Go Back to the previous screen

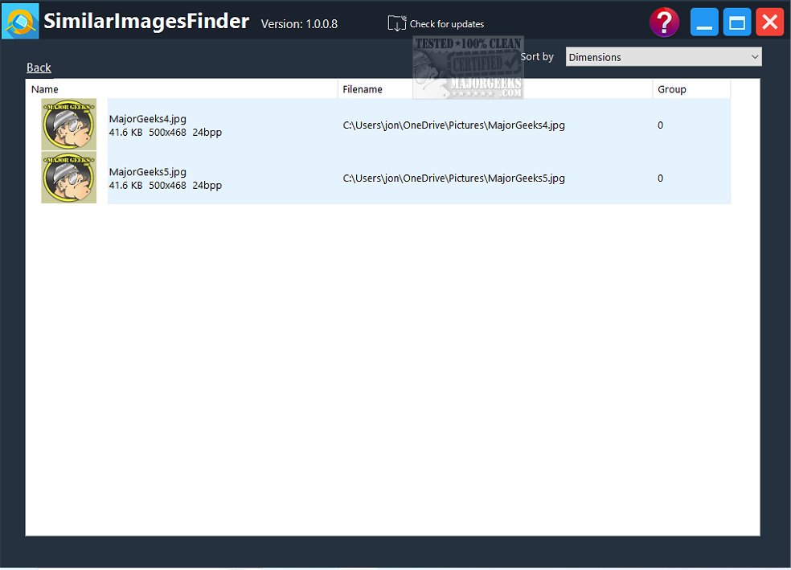click(x=39, y=68)
